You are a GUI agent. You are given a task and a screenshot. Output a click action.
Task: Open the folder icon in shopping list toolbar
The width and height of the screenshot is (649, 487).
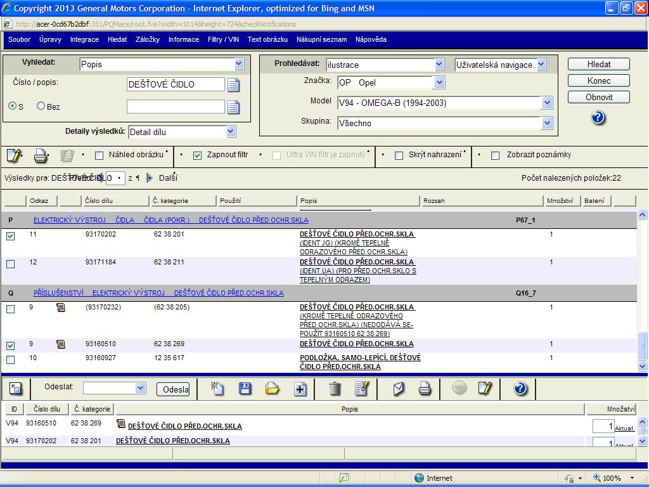273,389
